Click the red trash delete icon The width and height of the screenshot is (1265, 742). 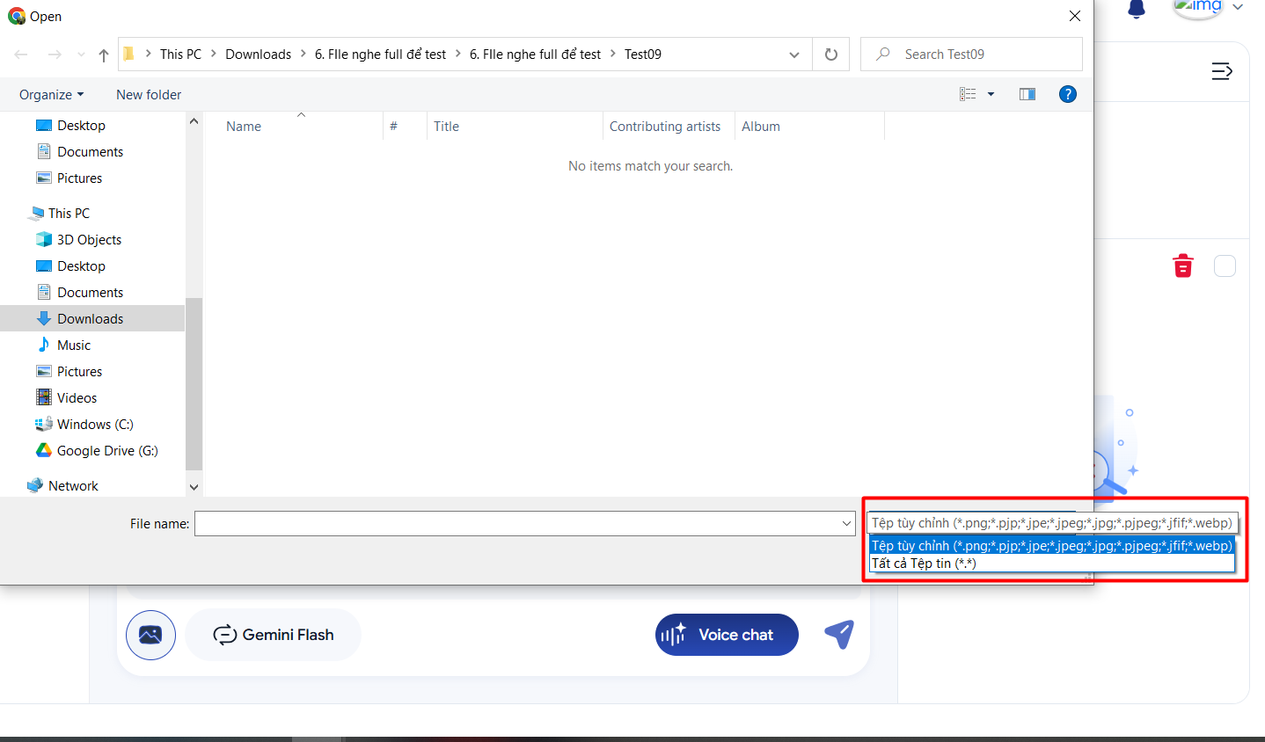point(1183,266)
